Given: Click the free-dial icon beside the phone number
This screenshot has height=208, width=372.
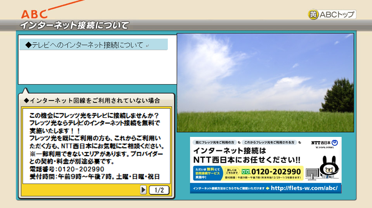Looking at the screenshot, I should (246, 172).
